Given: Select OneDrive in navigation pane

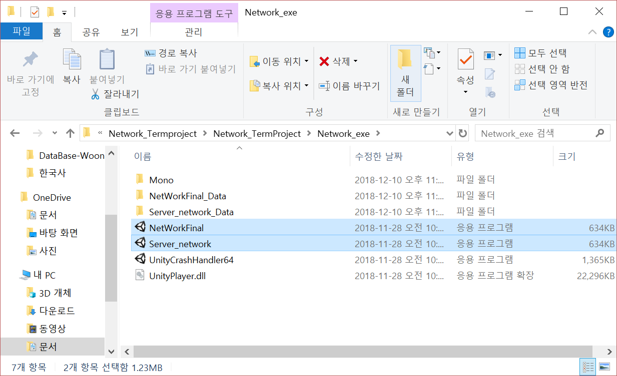Looking at the screenshot, I should 52,197.
